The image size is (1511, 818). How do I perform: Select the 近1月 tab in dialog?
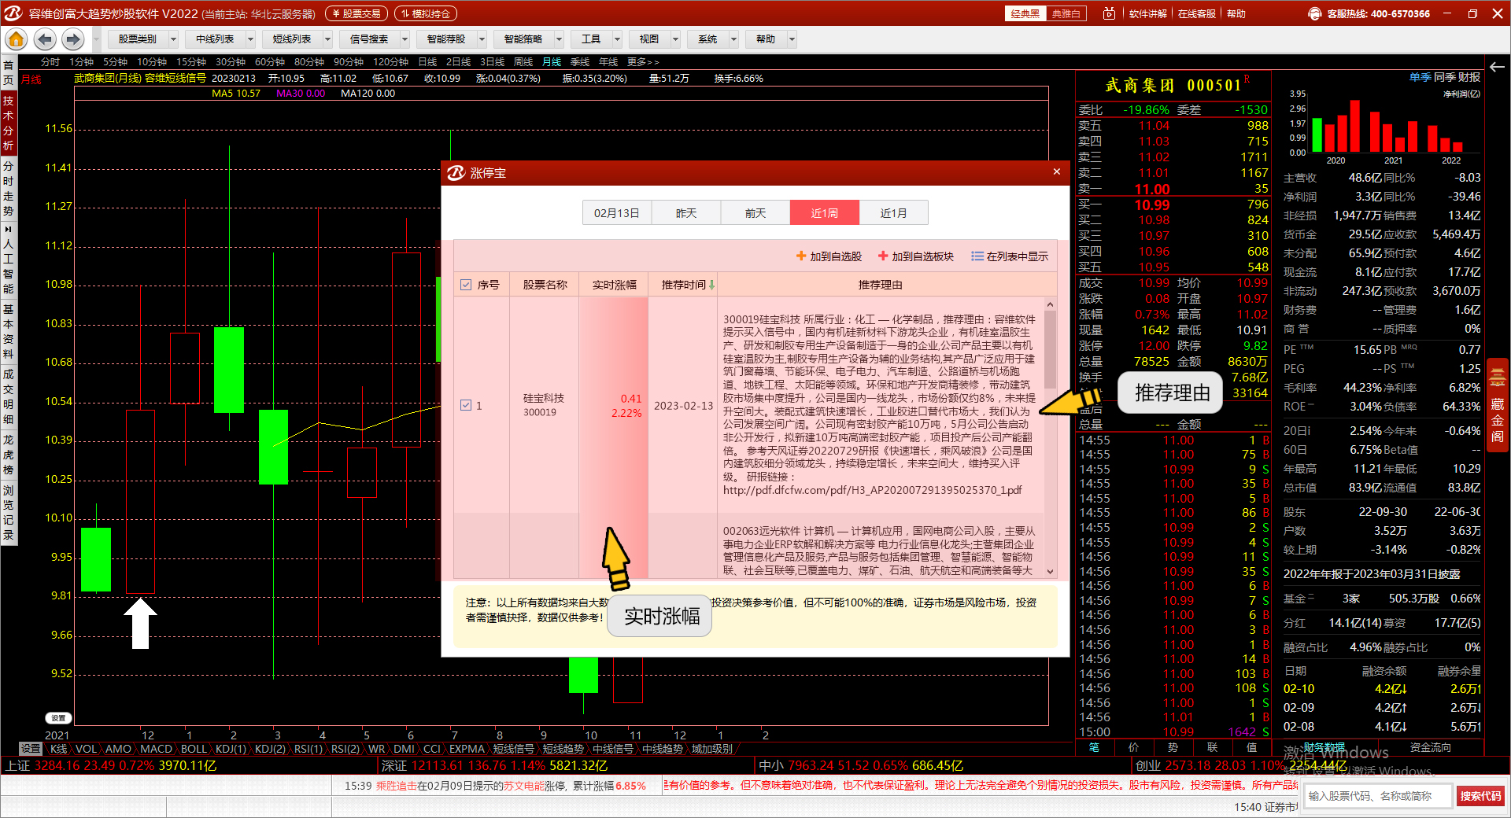click(893, 213)
